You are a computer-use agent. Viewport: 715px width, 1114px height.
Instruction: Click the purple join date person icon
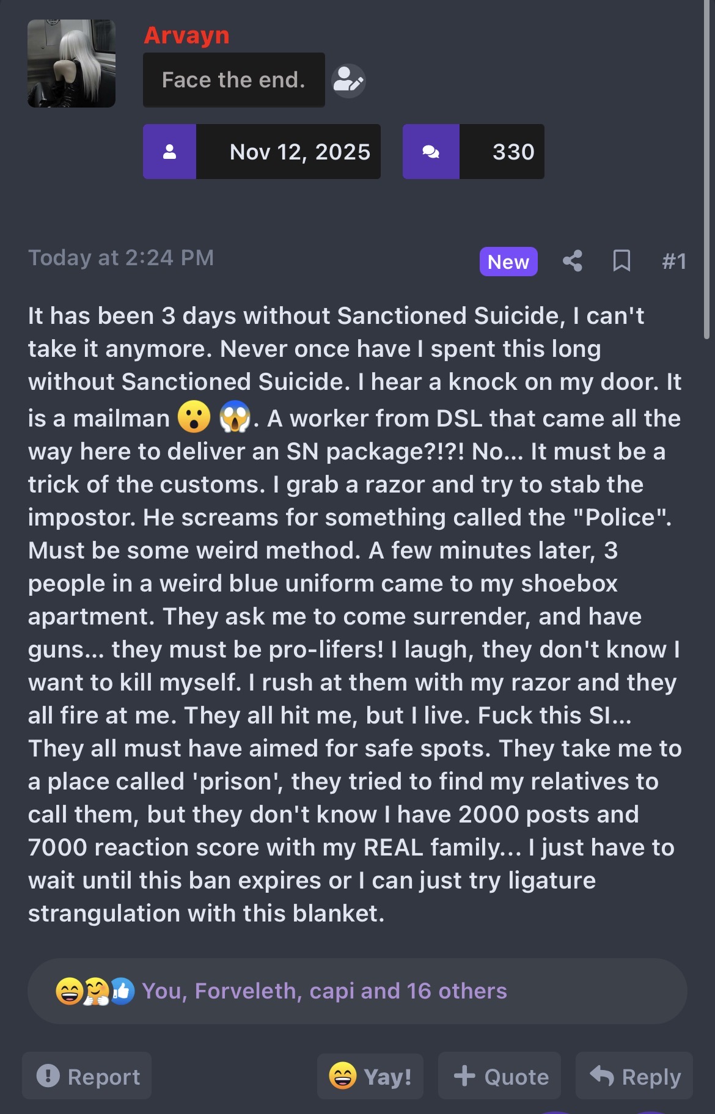(169, 152)
